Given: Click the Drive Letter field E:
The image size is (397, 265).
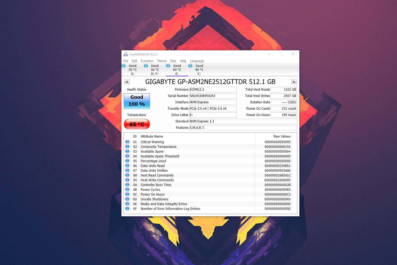Looking at the screenshot, I should [213, 115].
